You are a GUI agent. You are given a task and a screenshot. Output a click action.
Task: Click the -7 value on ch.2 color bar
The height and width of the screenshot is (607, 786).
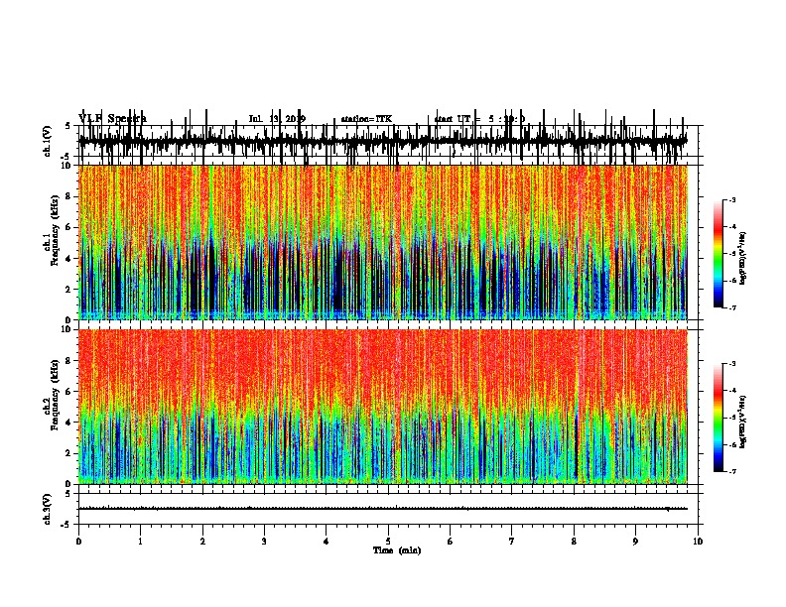[731, 472]
